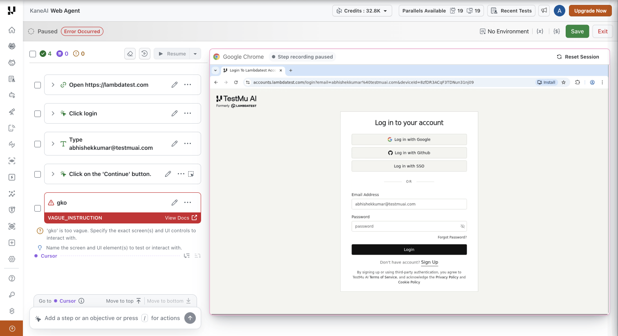Click Upgrade Now
Viewport: 618px width, 336px height.
(x=590, y=11)
